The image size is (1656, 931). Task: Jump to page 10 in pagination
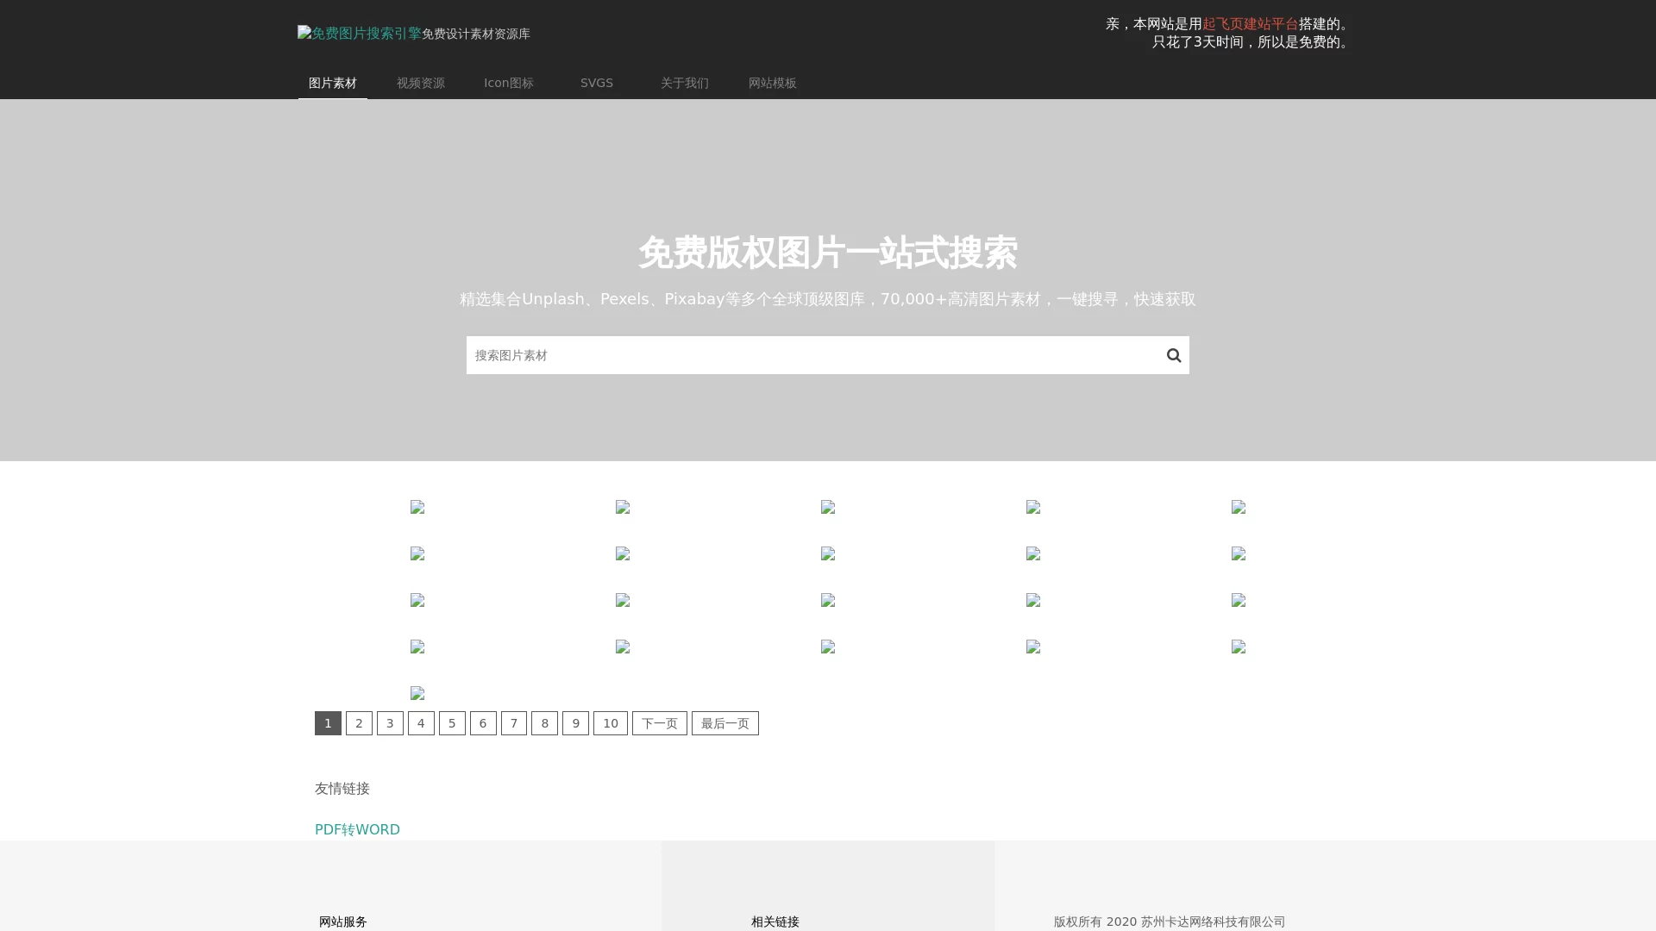tap(611, 723)
